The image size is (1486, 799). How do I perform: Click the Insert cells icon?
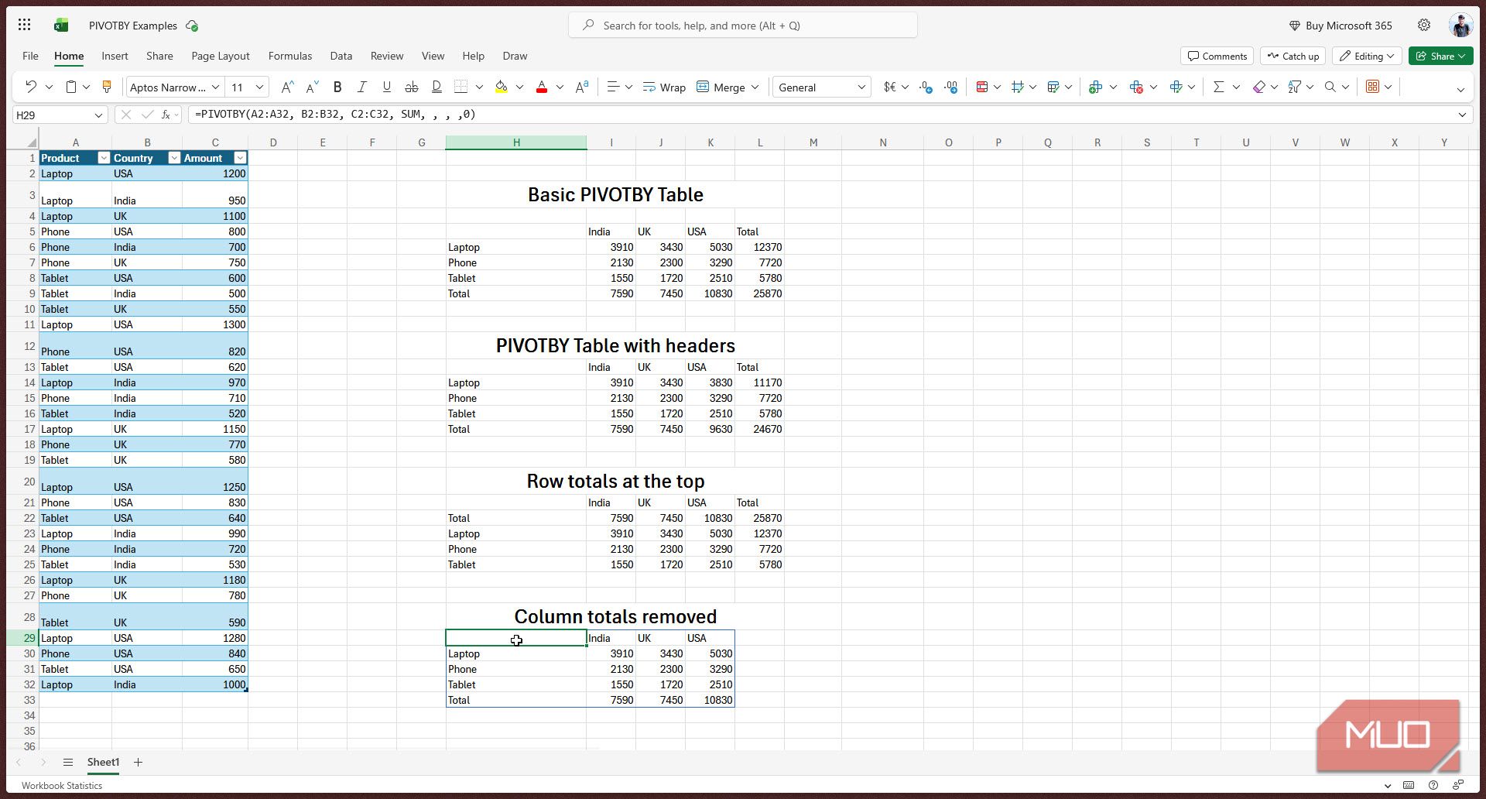(x=1095, y=87)
